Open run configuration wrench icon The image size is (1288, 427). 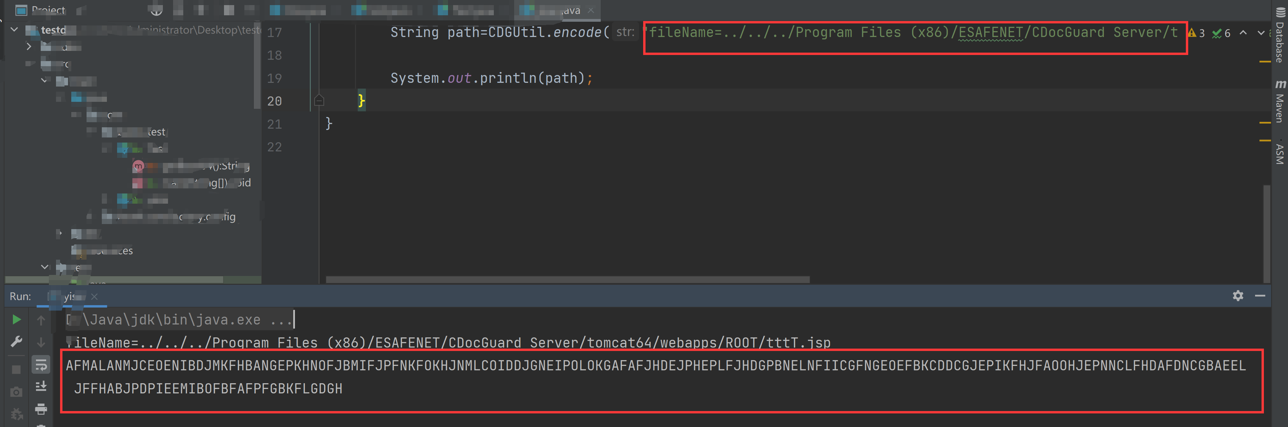point(17,342)
